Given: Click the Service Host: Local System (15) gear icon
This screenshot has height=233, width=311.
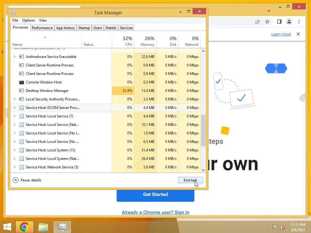Looking at the screenshot, I should click(x=22, y=150).
